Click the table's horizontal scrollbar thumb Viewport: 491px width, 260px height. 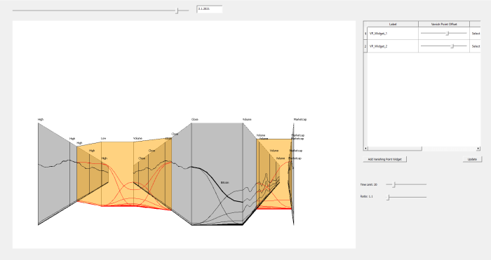click(394, 149)
